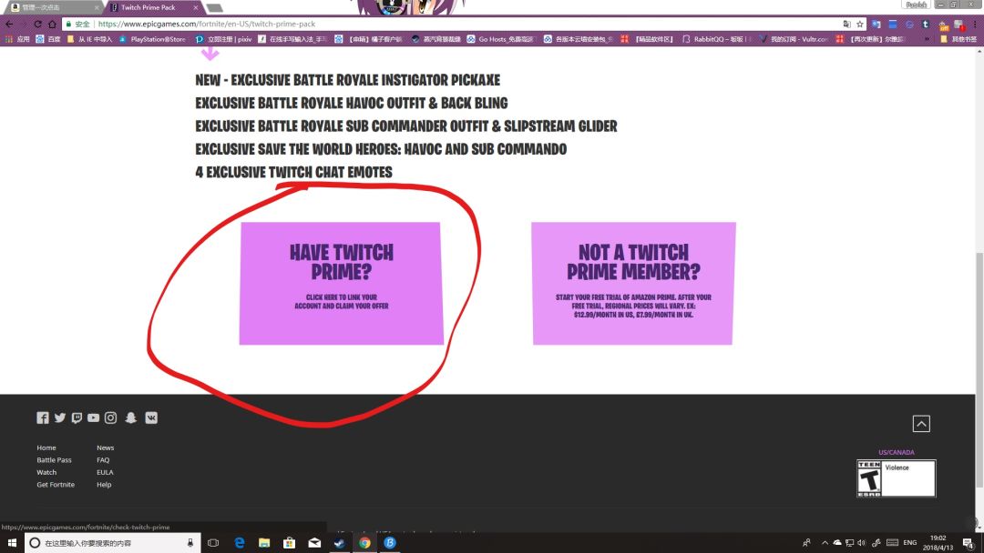Open the action center notifications icon

pyautogui.click(x=969, y=543)
